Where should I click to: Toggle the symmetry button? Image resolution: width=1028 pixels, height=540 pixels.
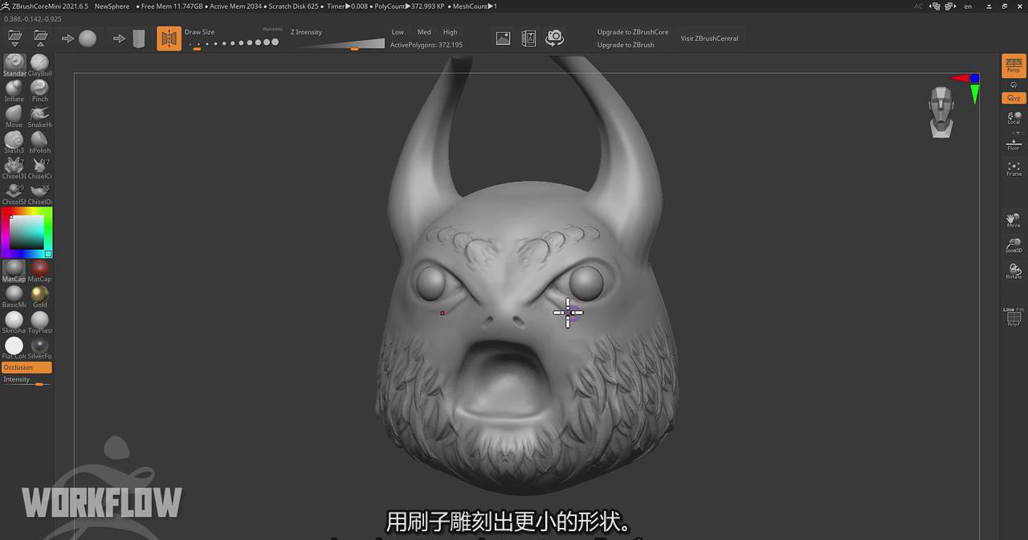click(x=169, y=38)
